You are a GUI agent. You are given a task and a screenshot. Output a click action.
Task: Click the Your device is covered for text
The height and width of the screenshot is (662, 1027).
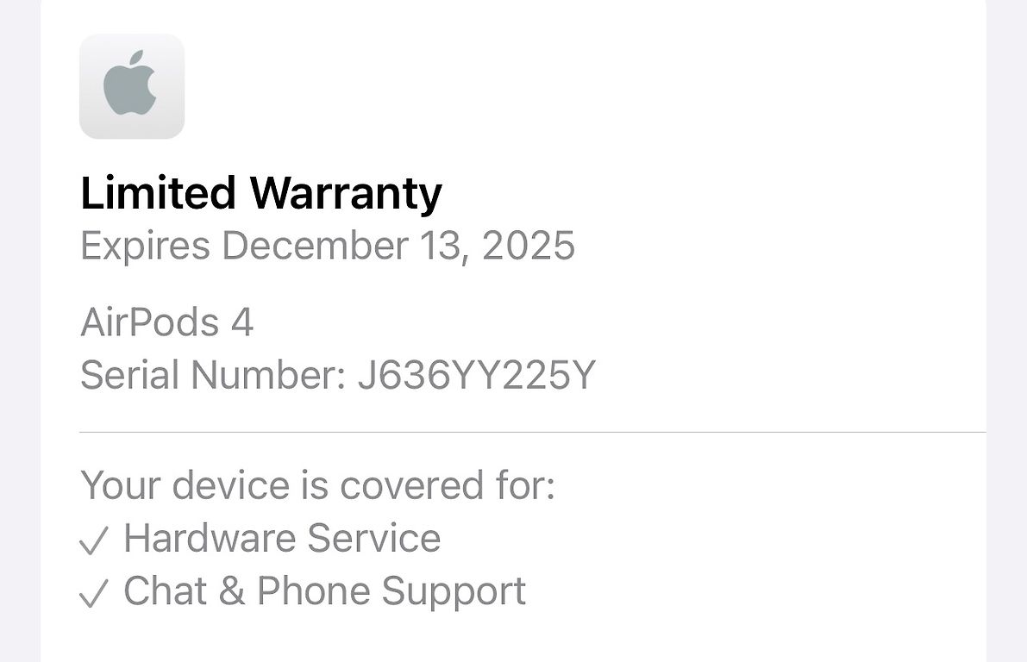[x=317, y=485]
